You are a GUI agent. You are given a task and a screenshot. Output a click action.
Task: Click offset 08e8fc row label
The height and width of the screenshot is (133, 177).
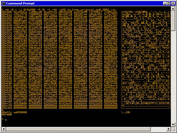tap(7, 32)
